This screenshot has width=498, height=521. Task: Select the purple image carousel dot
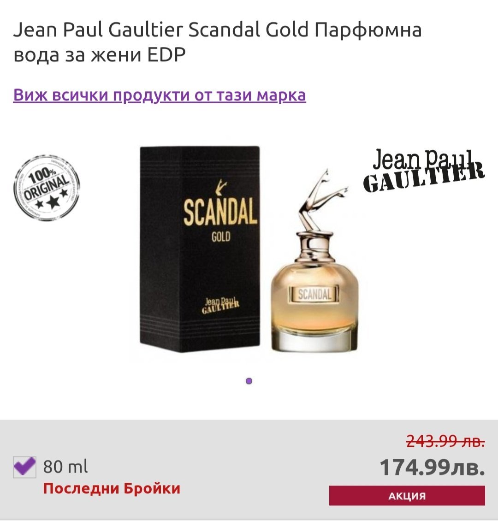pos(249,381)
